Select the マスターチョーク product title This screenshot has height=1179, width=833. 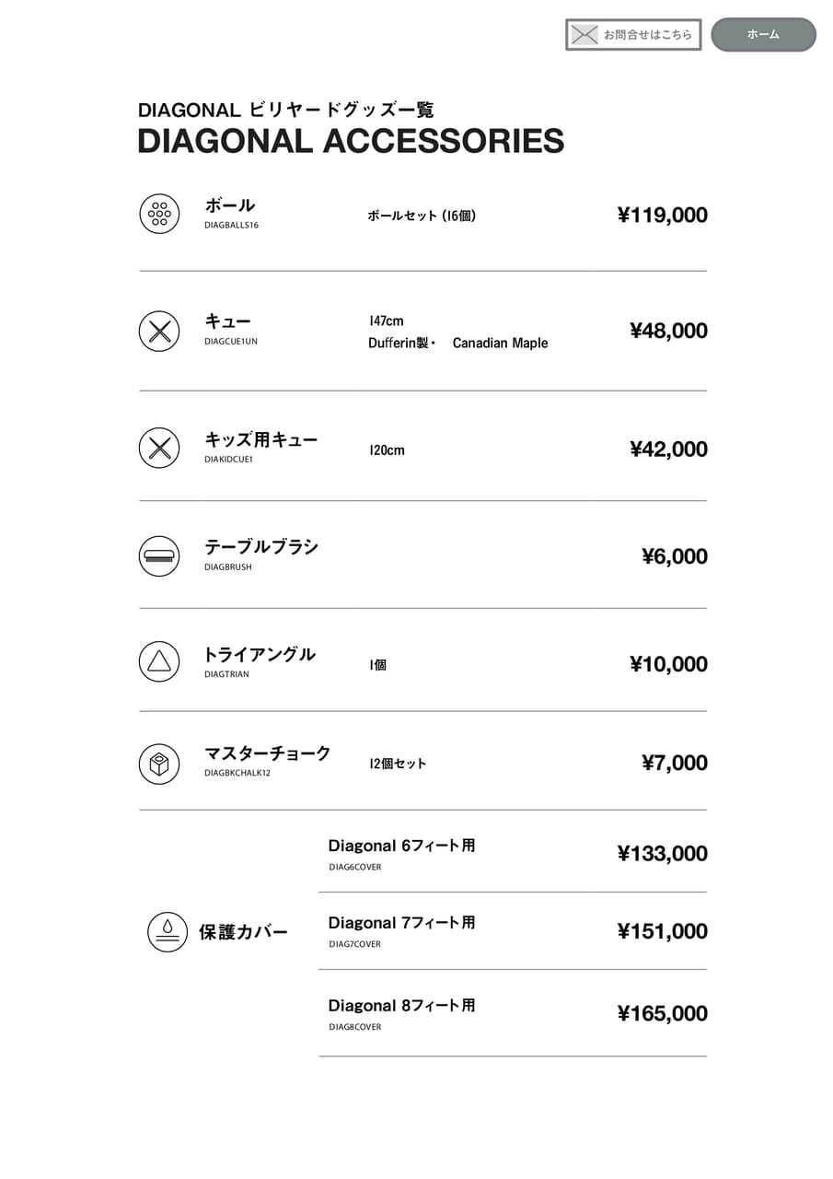click(x=267, y=753)
